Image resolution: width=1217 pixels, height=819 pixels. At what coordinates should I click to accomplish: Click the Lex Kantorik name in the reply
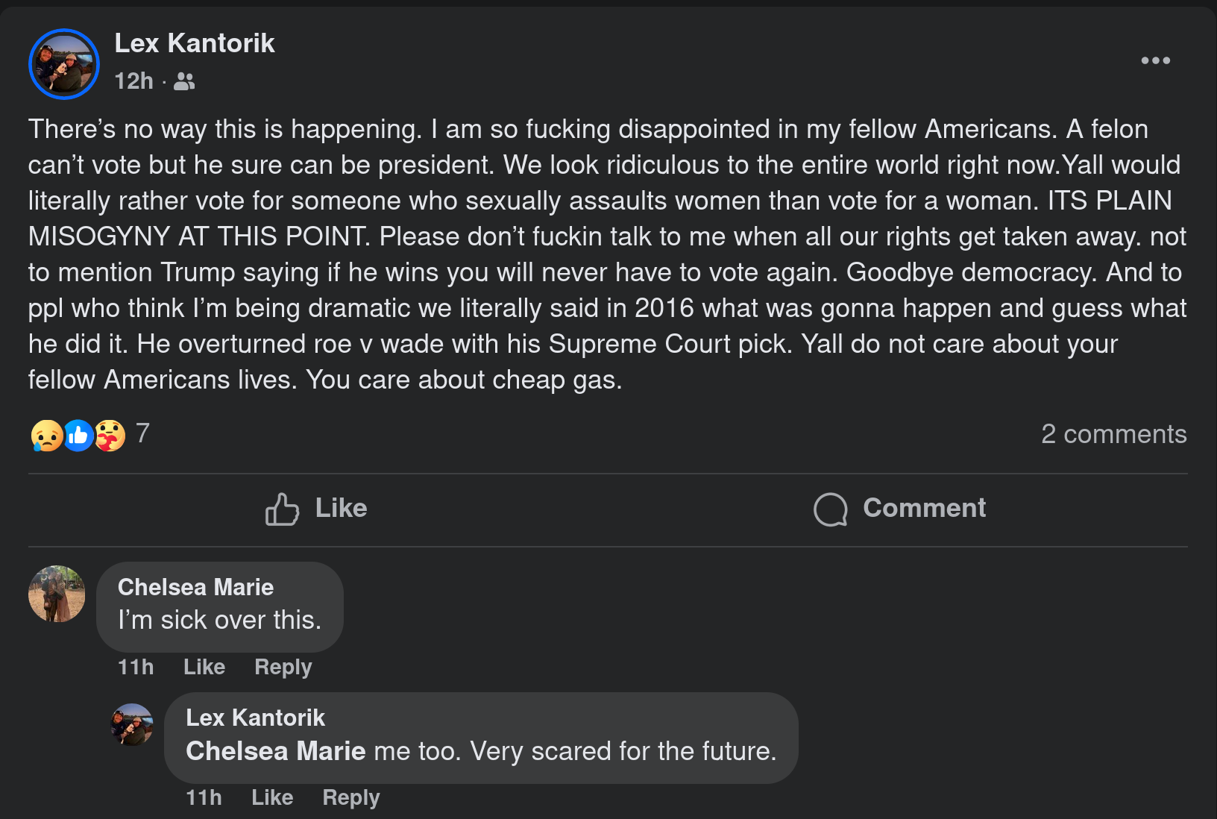[x=255, y=718]
